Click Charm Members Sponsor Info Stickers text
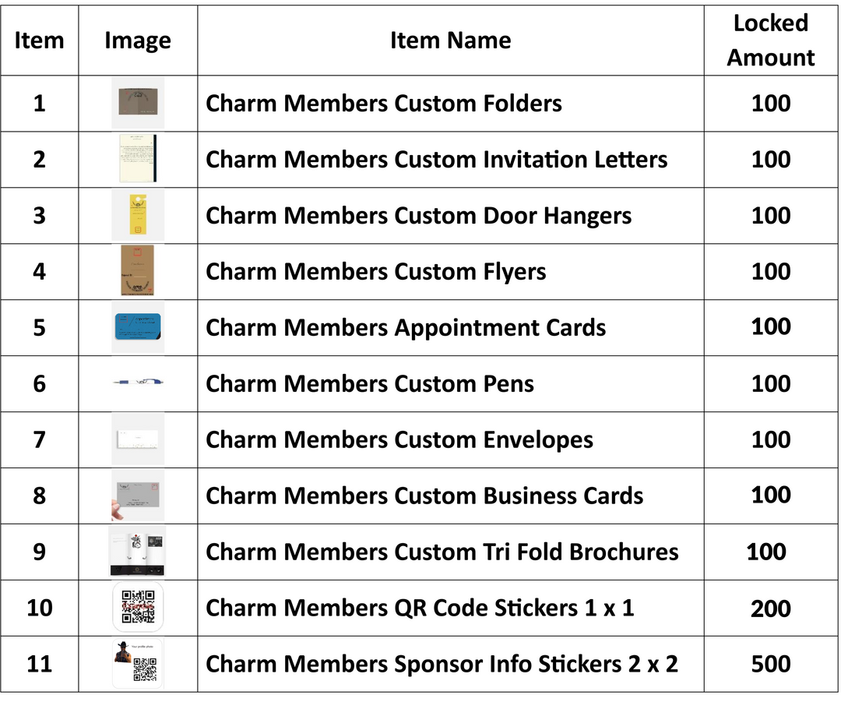This screenshot has height=702, width=841. point(441,664)
